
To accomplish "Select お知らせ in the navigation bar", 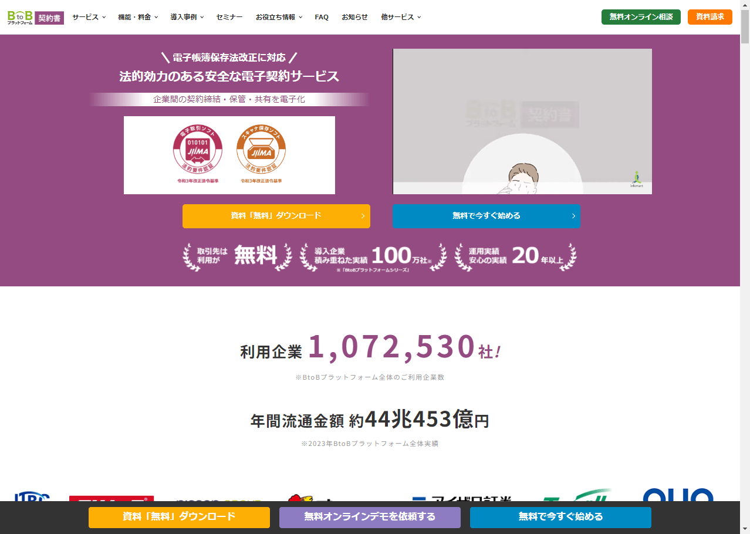I will tap(354, 17).
